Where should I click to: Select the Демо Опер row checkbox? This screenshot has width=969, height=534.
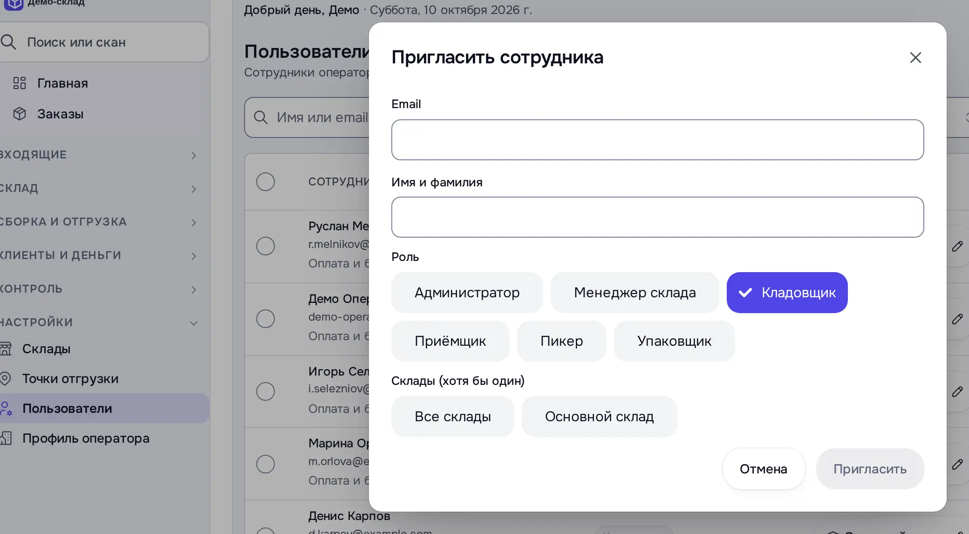266,319
